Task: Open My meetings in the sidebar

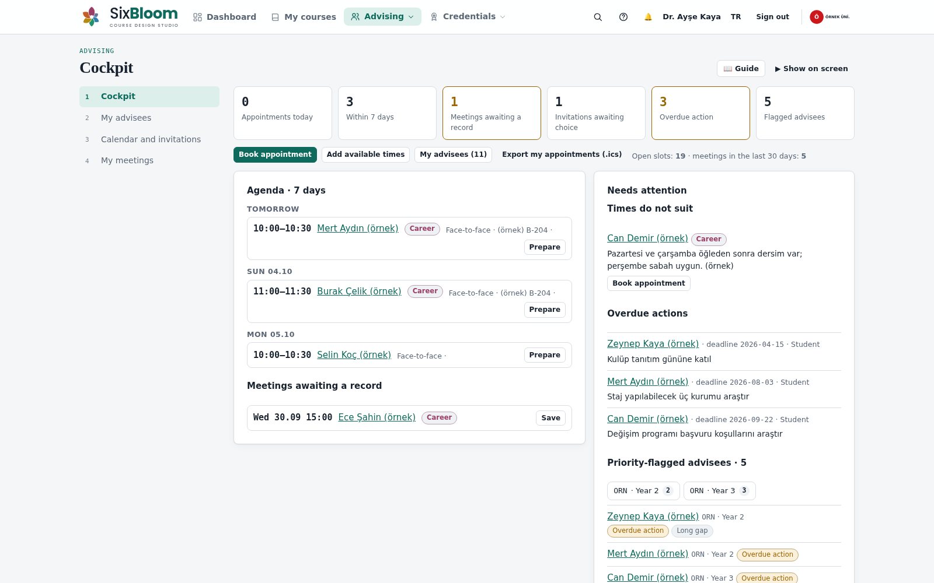Action: (x=149, y=160)
